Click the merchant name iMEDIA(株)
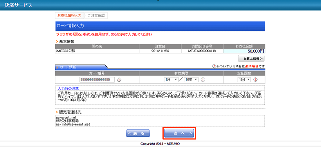Screen dimensions: 321x148 (x=65, y=51)
